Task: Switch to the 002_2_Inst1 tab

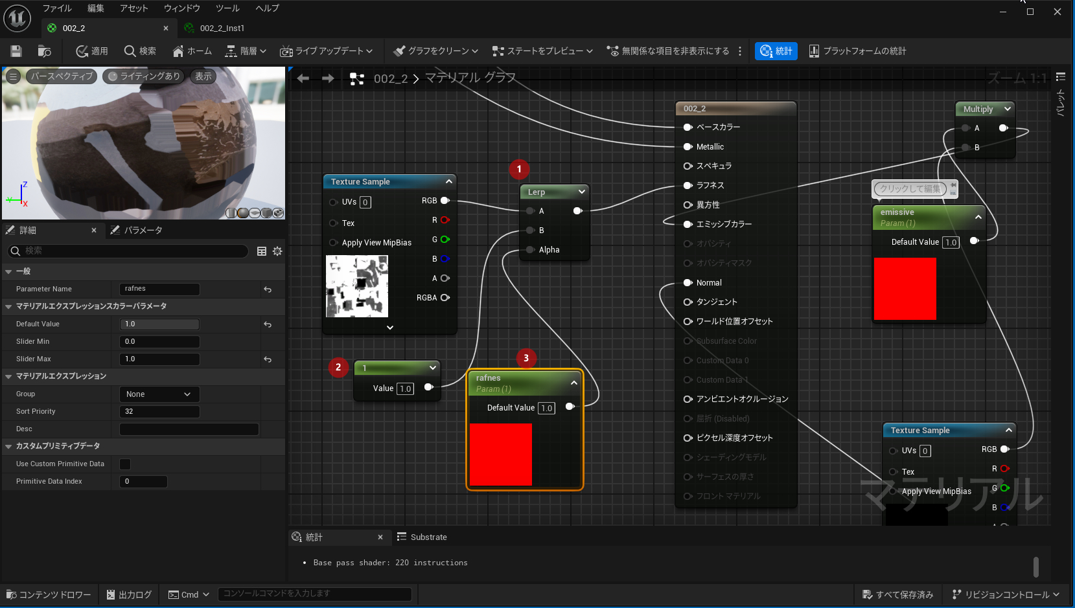Action: [x=222, y=28]
